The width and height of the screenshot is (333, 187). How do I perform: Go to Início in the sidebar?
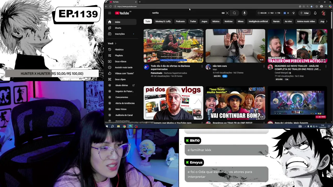pyautogui.click(x=122, y=22)
